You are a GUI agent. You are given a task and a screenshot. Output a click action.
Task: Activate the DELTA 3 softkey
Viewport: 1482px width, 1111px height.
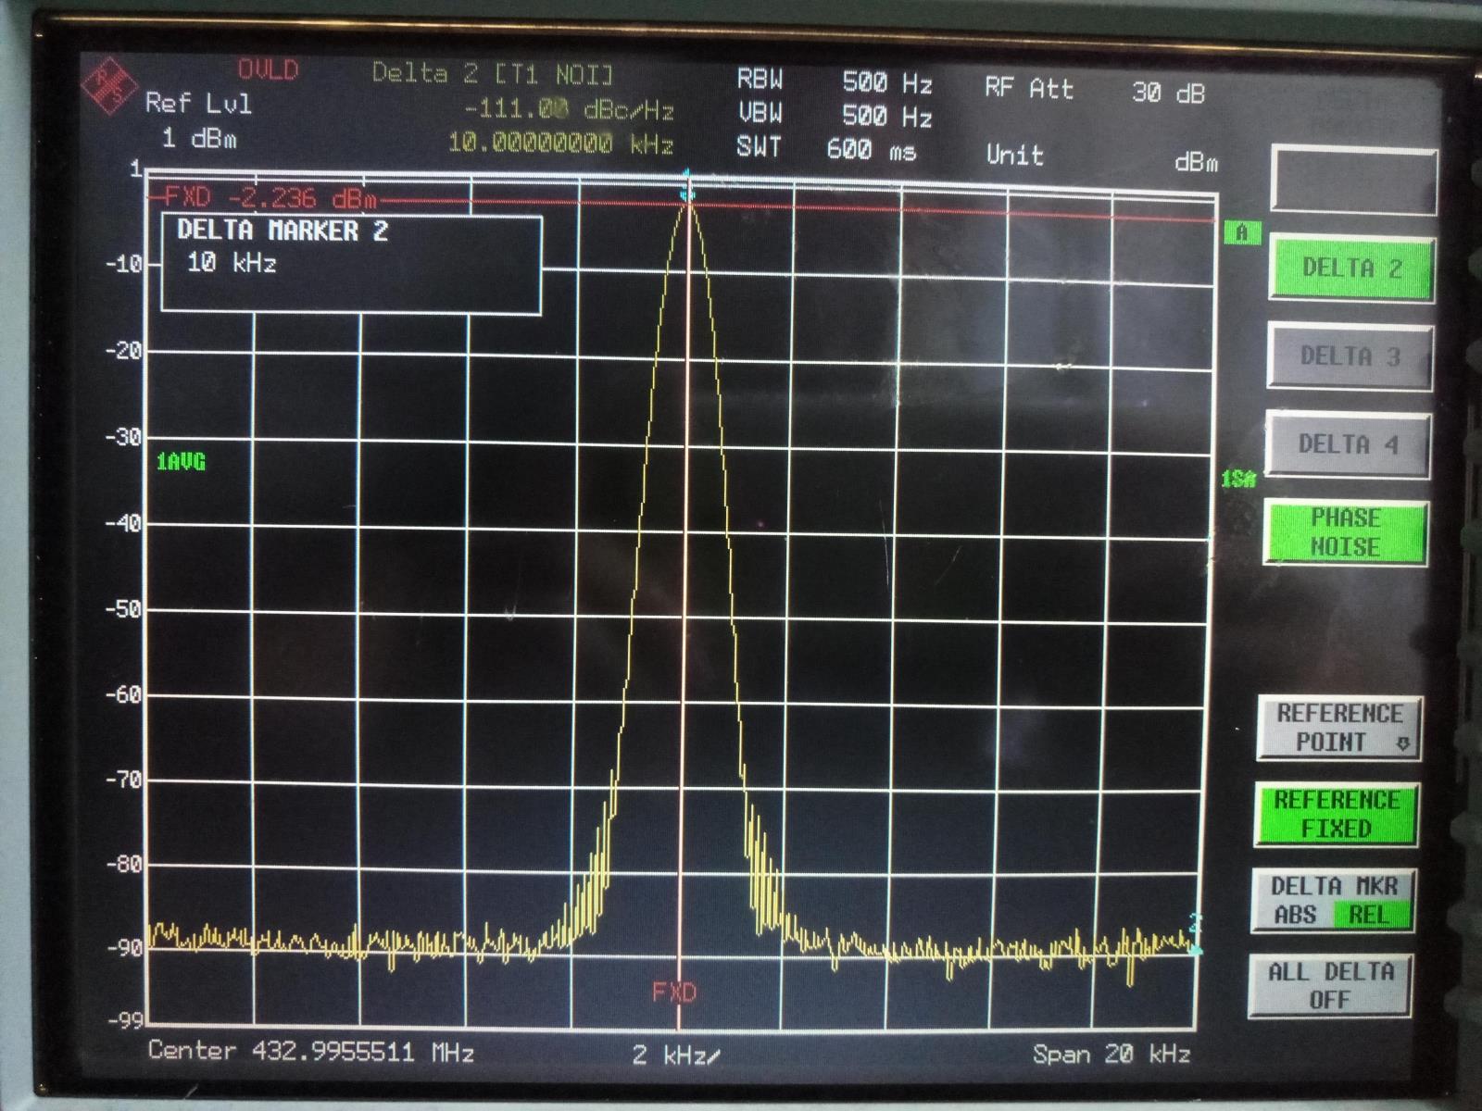tap(1350, 356)
